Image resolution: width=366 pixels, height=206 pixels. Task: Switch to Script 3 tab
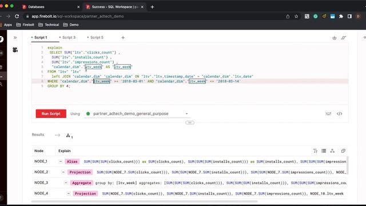pyautogui.click(x=69, y=37)
